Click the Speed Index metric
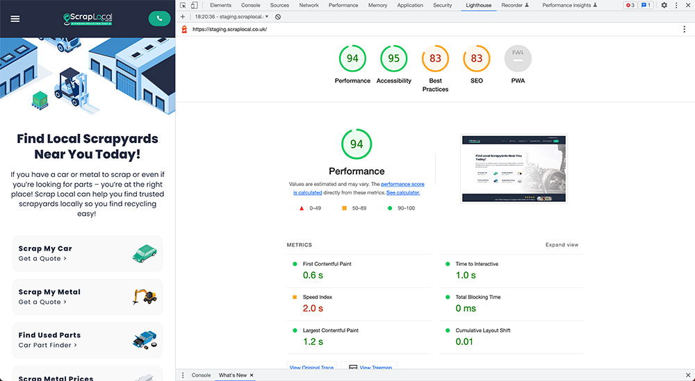 click(359, 303)
